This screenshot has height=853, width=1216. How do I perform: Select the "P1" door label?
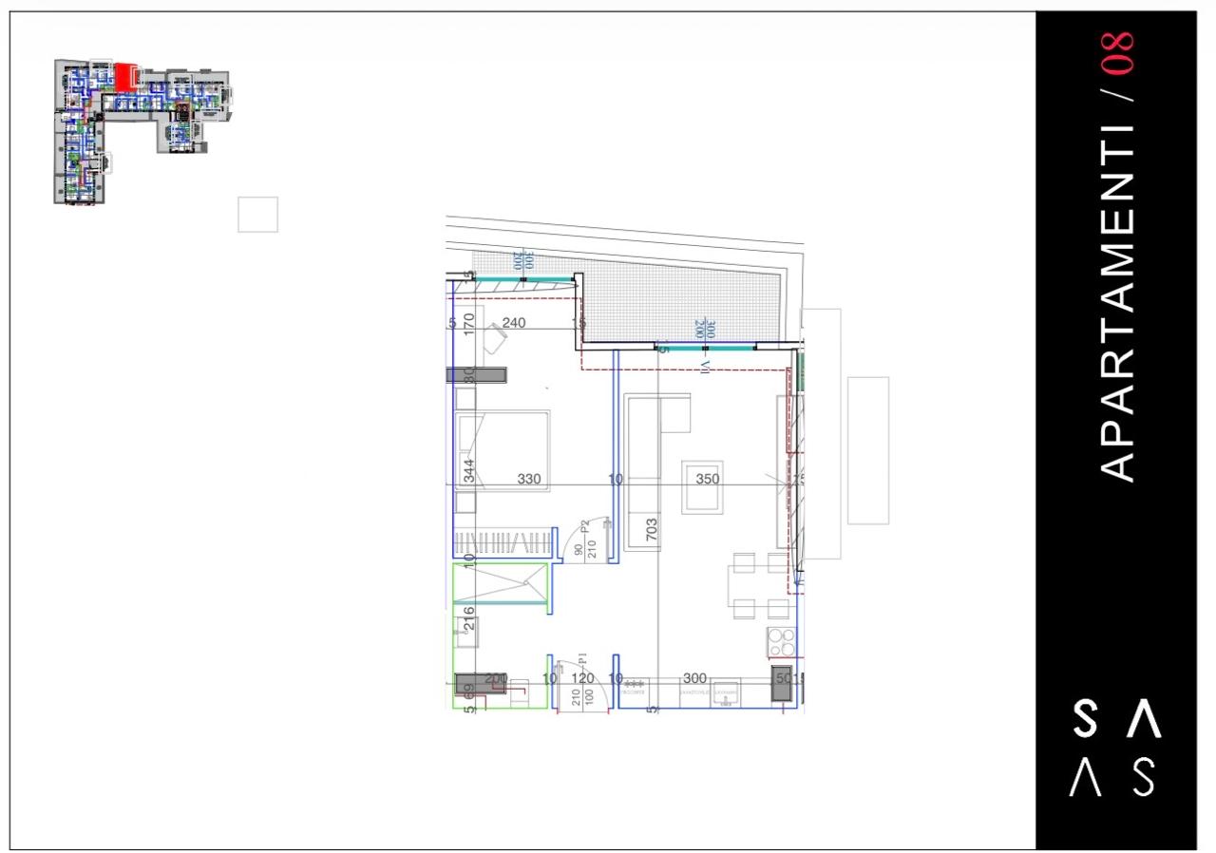[583, 657]
